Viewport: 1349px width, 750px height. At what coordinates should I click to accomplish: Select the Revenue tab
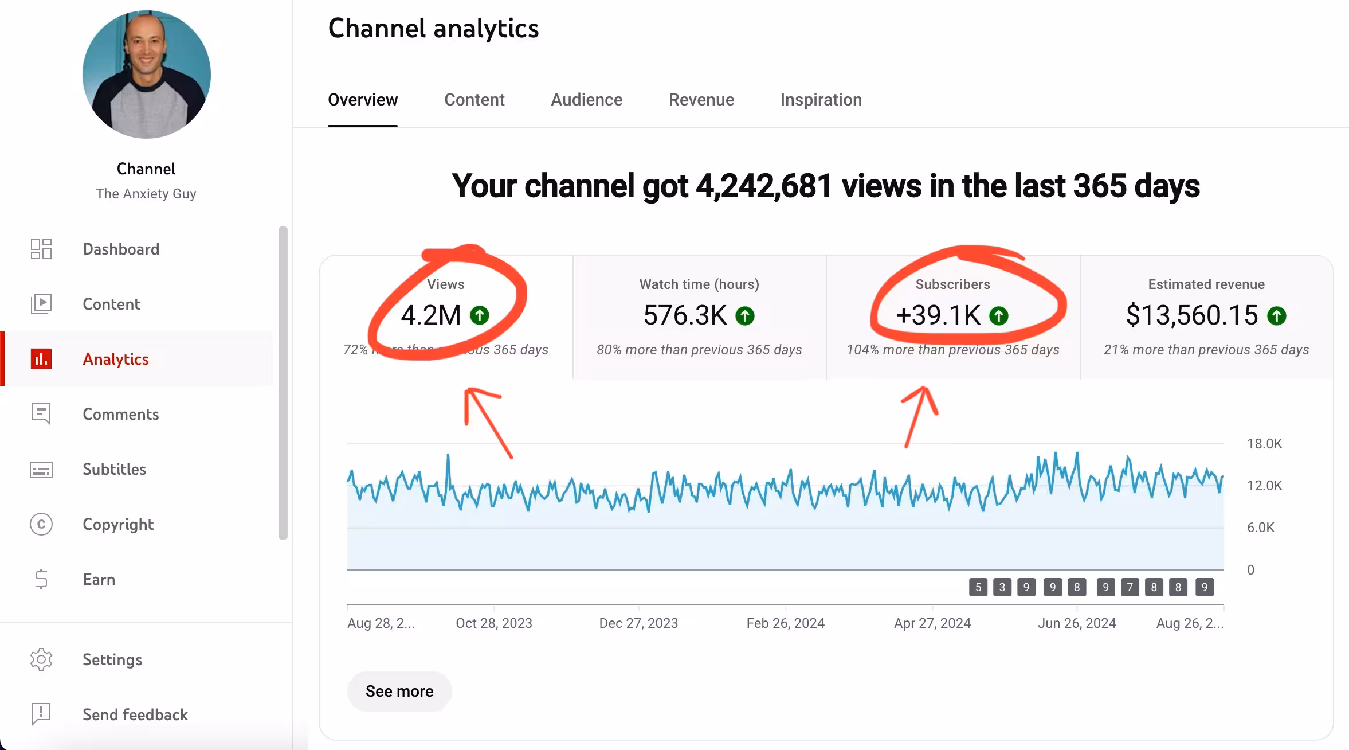click(x=701, y=100)
